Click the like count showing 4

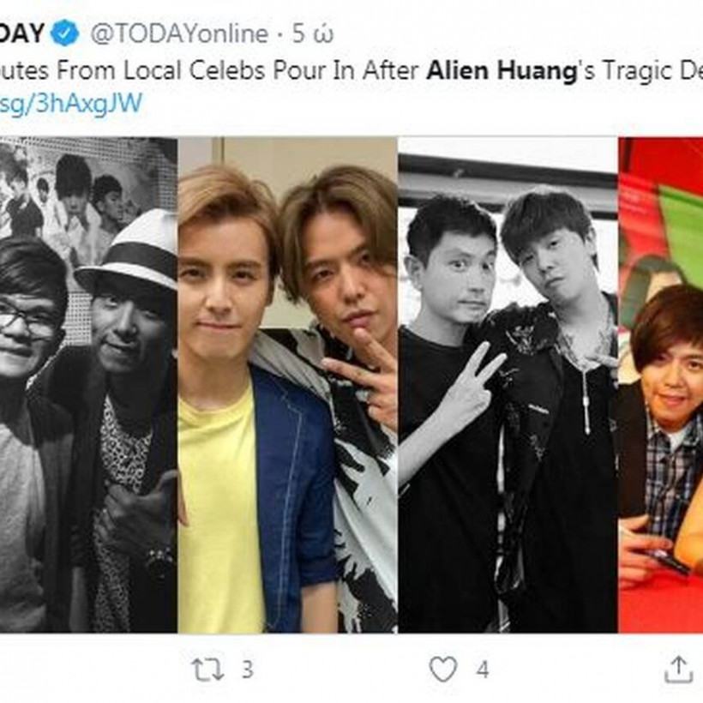[483, 669]
